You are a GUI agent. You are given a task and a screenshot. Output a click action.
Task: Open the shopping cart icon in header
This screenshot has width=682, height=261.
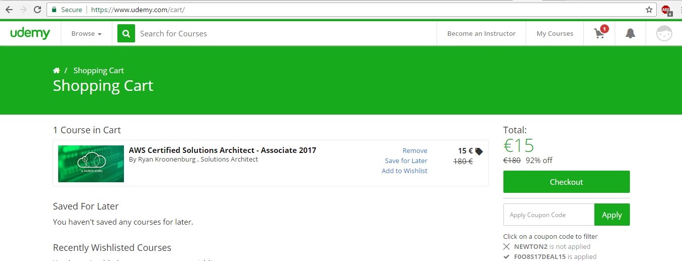tap(600, 33)
